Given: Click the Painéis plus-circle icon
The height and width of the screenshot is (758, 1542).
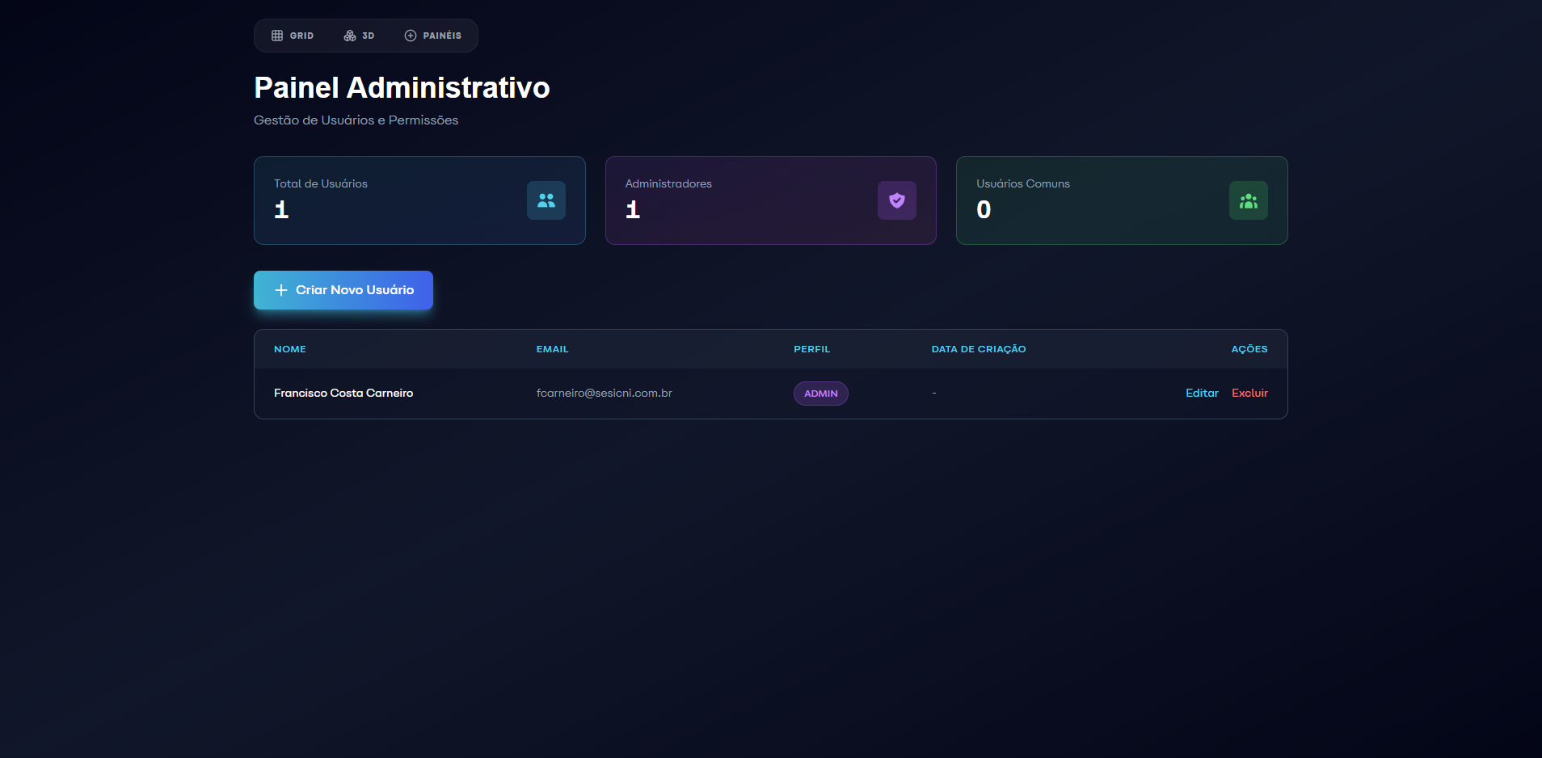Looking at the screenshot, I should click(x=411, y=36).
